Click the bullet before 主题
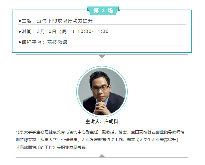 pyautogui.click(x=20, y=21)
